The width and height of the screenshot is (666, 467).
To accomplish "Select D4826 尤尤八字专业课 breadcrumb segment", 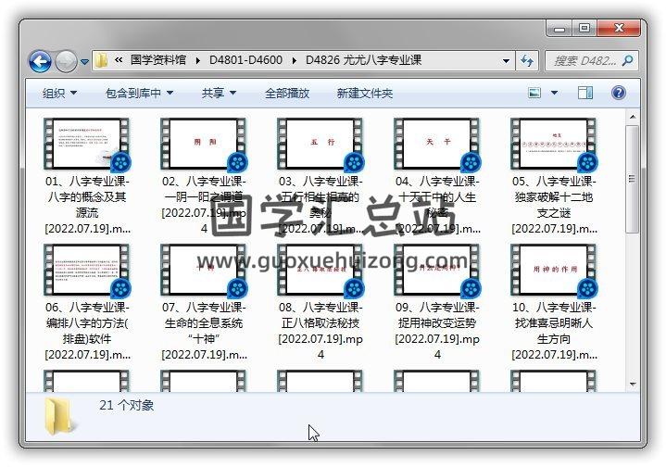I will [x=363, y=60].
